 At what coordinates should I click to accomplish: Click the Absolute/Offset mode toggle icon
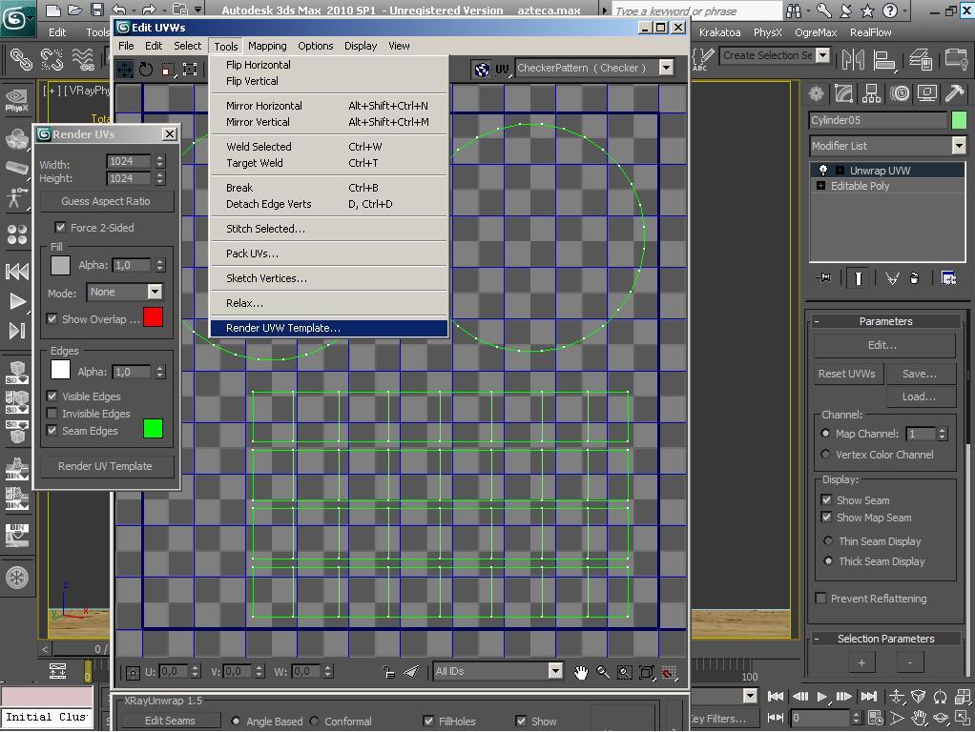pos(133,672)
